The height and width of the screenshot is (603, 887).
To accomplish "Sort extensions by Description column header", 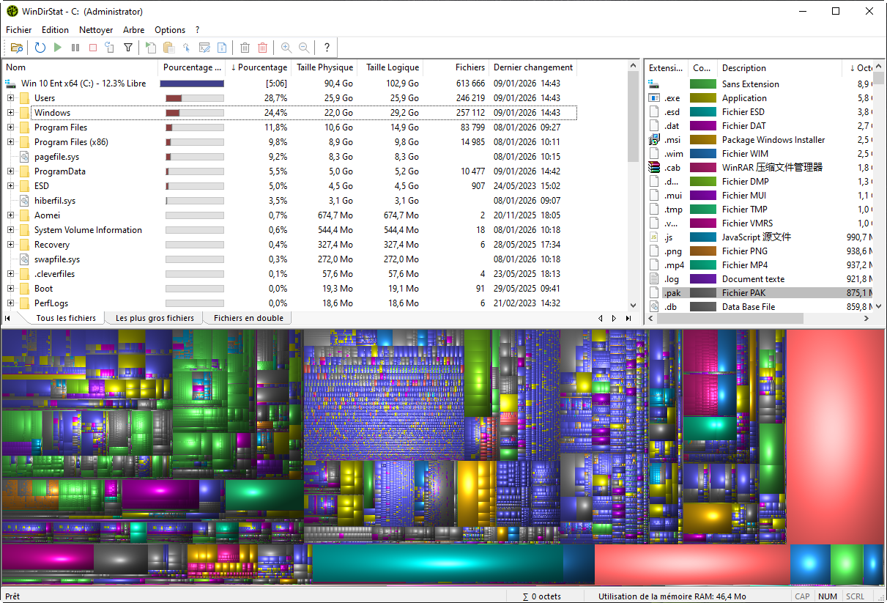I will [x=779, y=67].
